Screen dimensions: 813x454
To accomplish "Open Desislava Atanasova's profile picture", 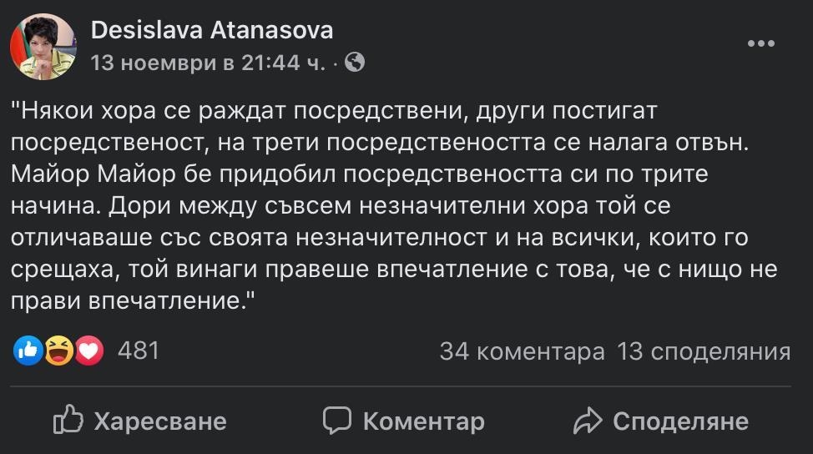I will pos(42,47).
